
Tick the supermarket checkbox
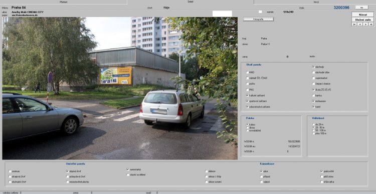tap(313, 78)
